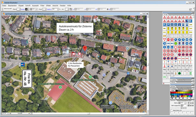Select the yellow sign with red diagonal
The image size is (196, 117).
(176, 32)
